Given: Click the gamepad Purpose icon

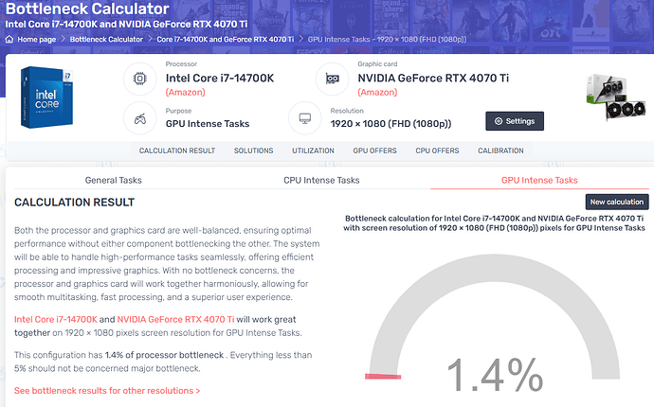Looking at the screenshot, I should click(139, 118).
